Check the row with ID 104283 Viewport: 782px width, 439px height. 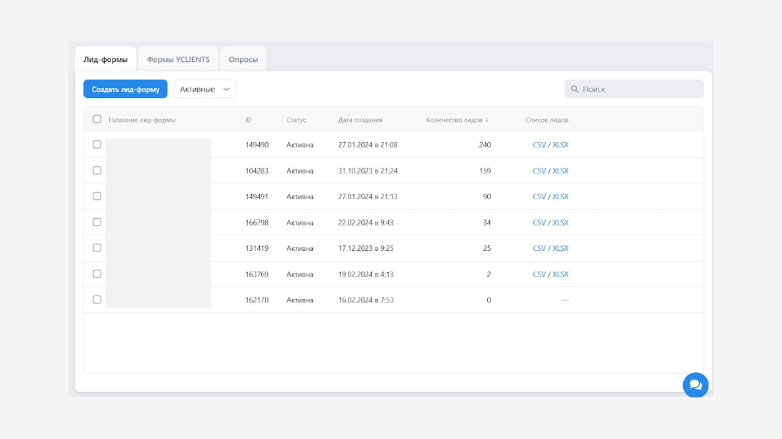tap(97, 170)
